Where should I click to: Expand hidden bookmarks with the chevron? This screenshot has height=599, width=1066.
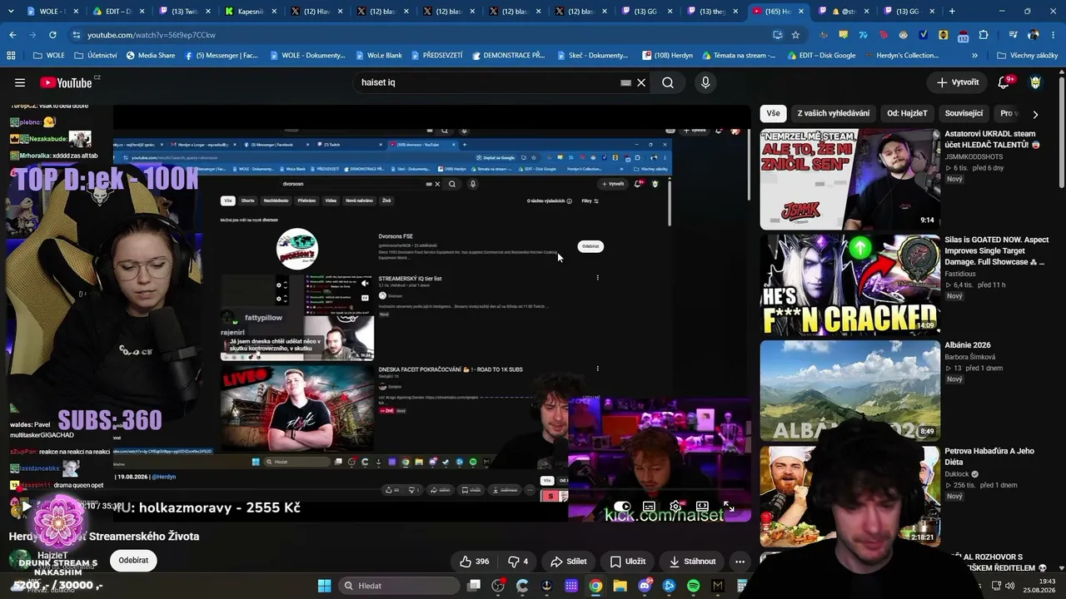point(974,56)
